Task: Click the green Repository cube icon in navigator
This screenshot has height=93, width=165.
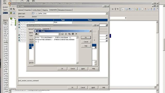Action: 11,19
